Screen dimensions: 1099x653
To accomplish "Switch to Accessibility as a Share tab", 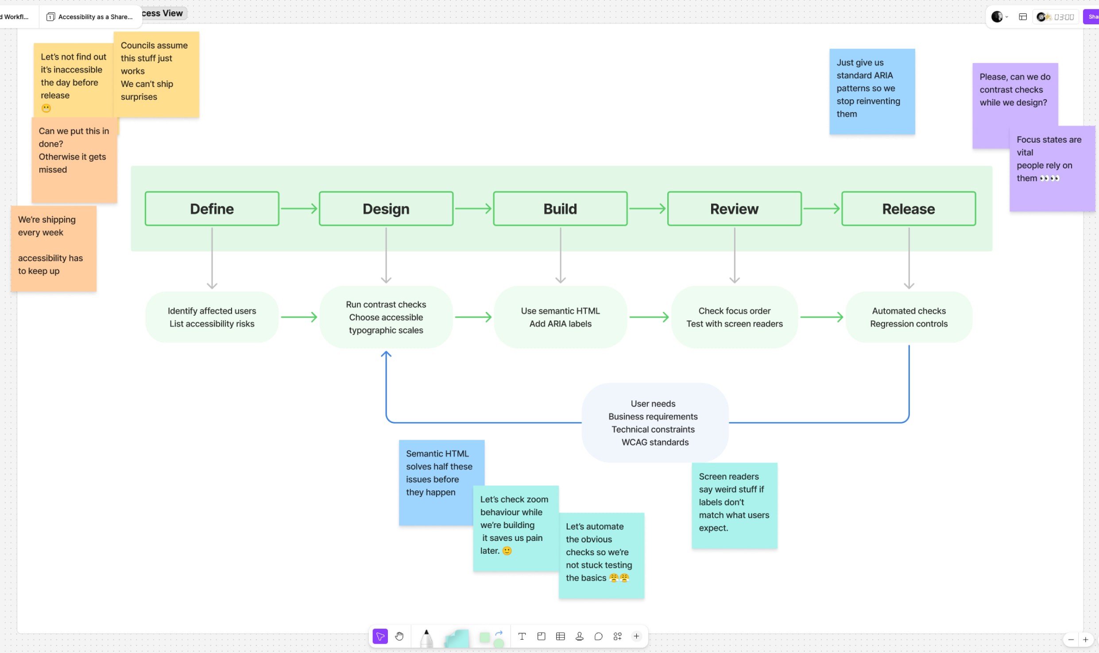I will pos(90,17).
